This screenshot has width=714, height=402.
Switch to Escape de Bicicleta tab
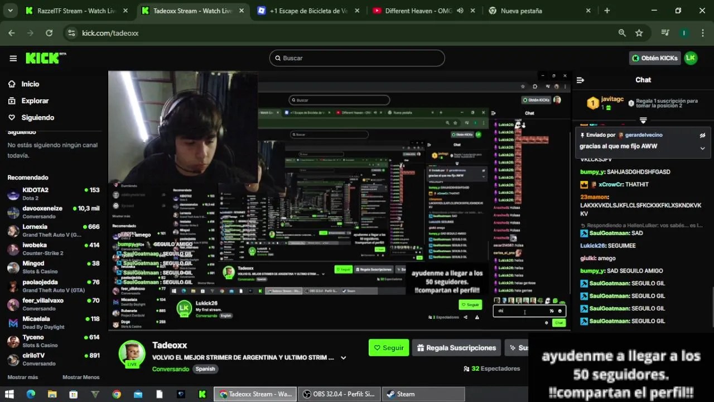click(308, 11)
